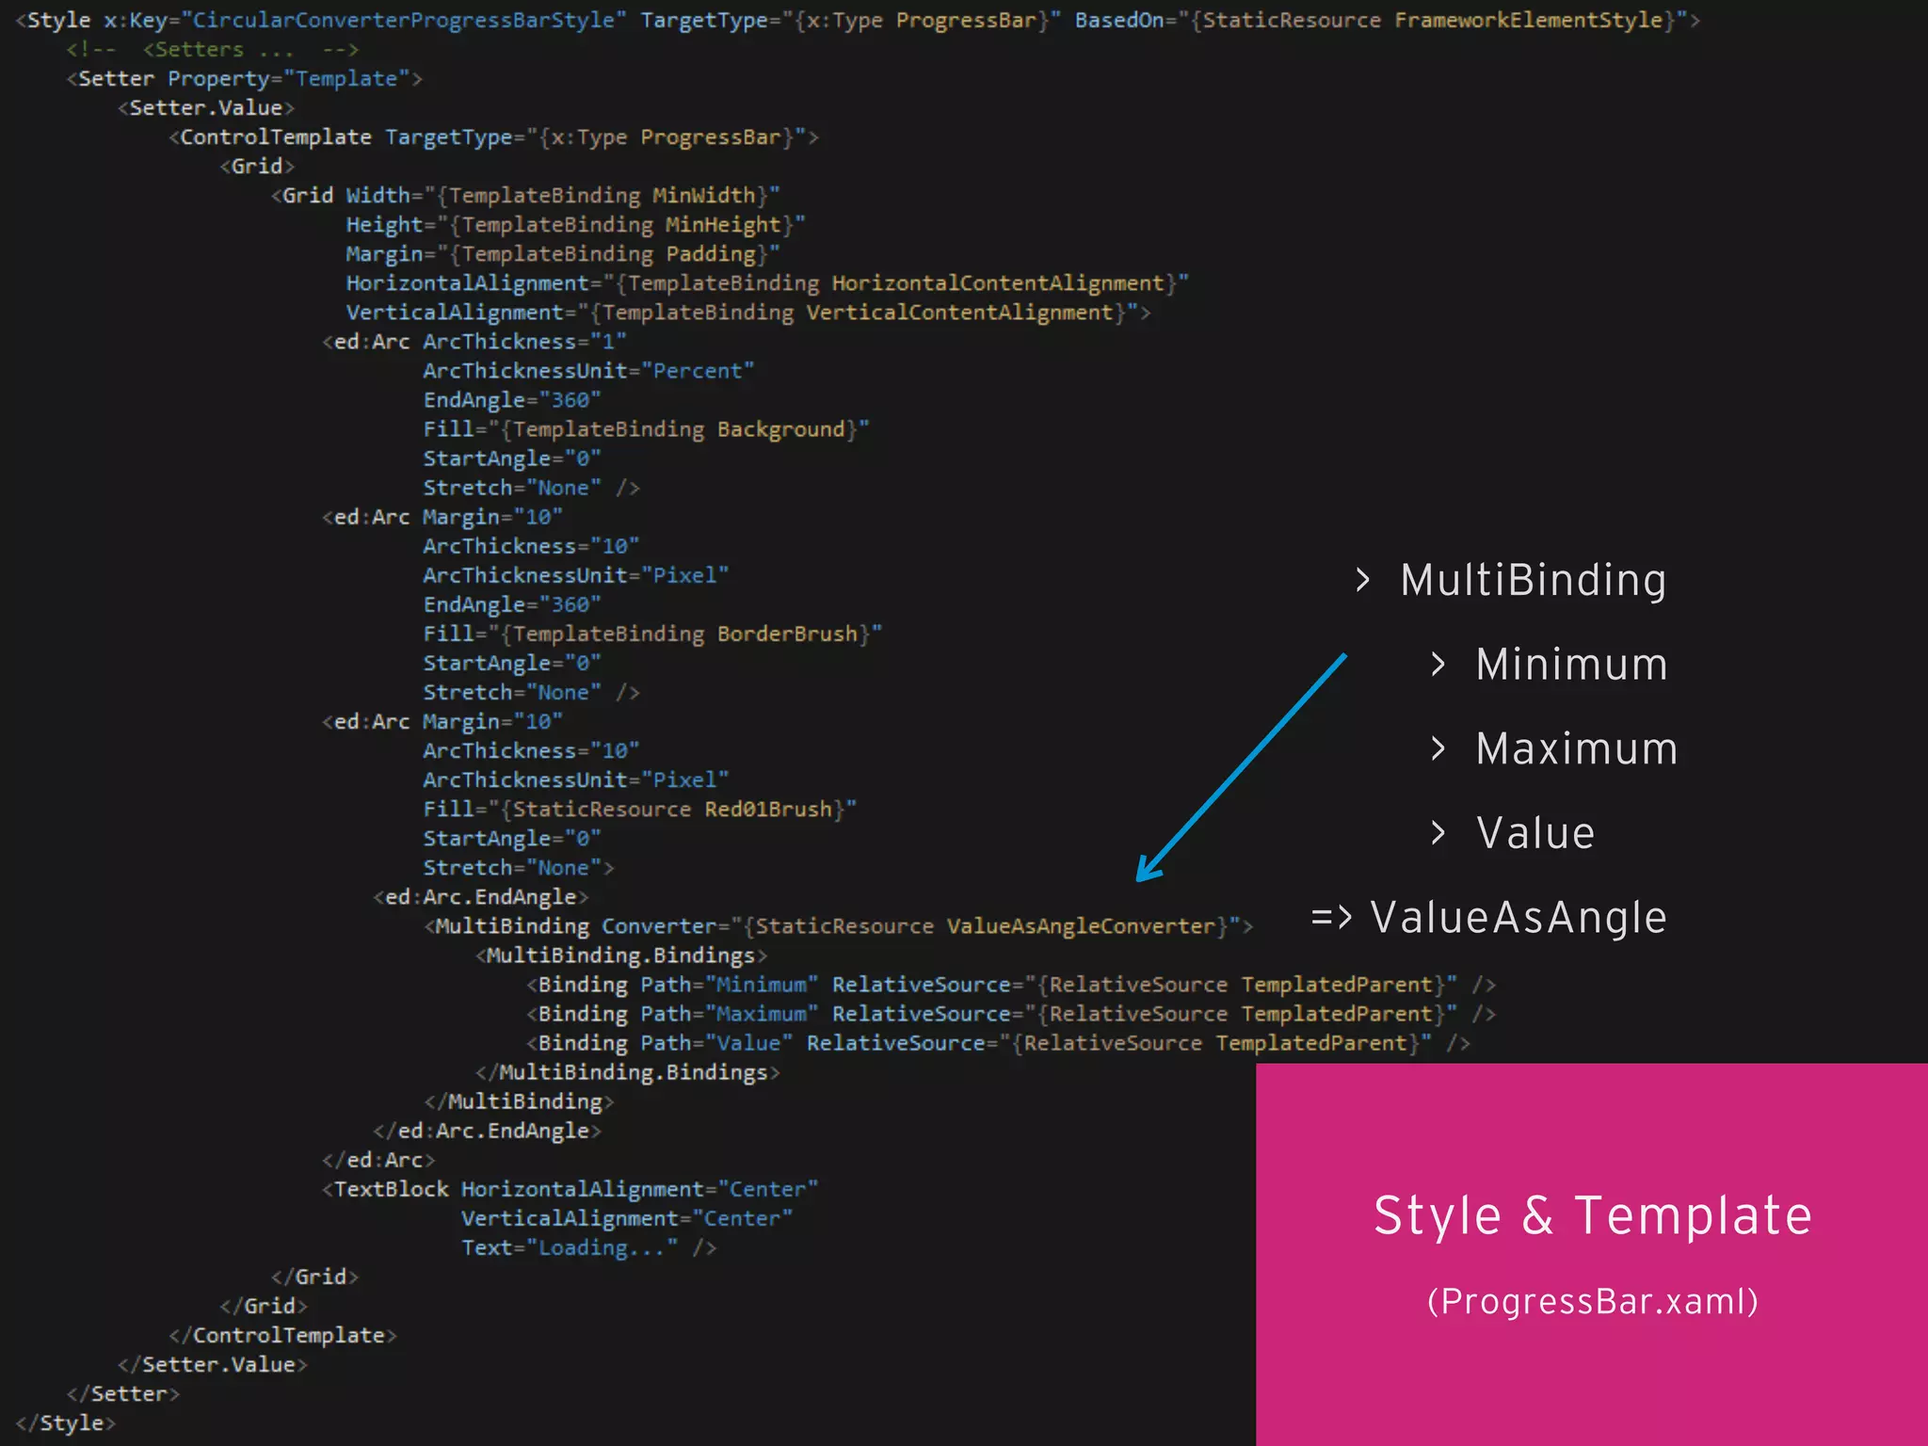This screenshot has height=1446, width=1928.
Task: Click the closing "</Setter>" tag
Action: tap(123, 1393)
